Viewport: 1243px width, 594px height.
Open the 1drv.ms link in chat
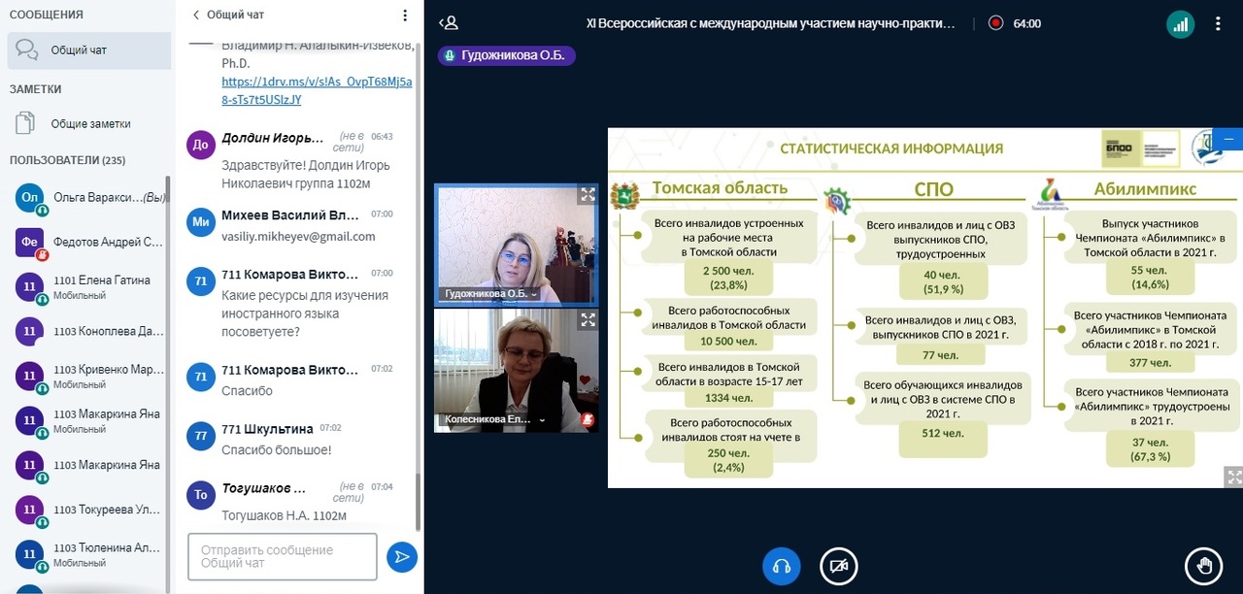pos(316,91)
